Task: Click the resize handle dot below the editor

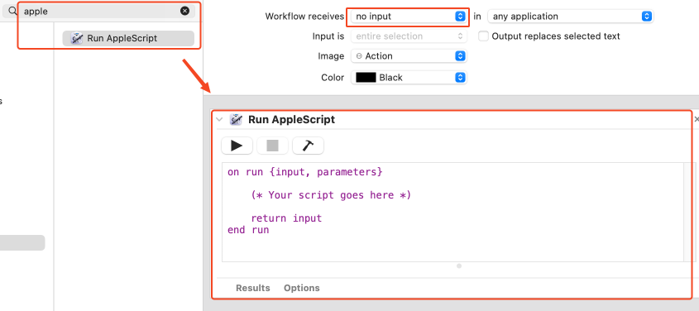Action: (x=459, y=266)
